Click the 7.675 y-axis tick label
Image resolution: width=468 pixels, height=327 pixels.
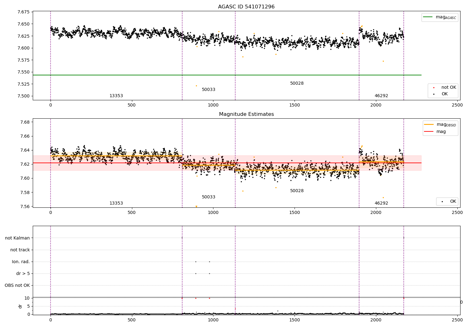point(23,12)
